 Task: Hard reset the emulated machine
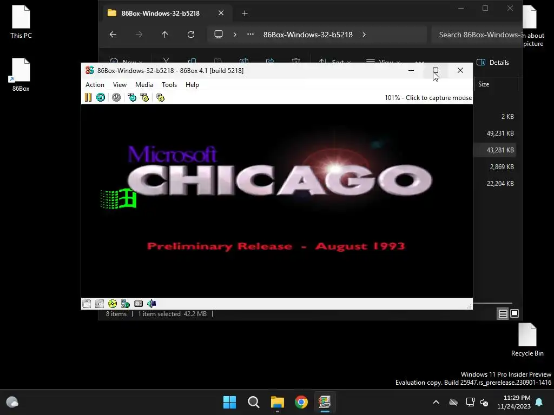(x=101, y=97)
